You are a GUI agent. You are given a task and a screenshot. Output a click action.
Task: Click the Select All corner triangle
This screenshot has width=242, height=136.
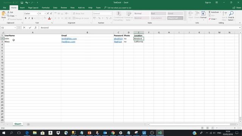click(x=2, y=32)
